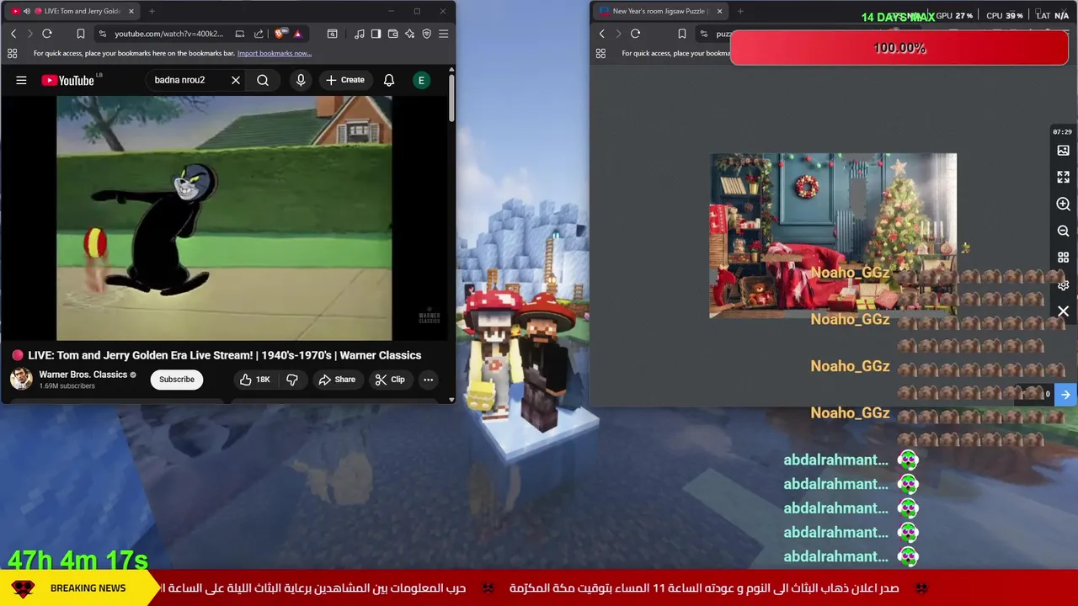Viewport: 1078px width, 606px height.
Task: Show the puzzle preview image icon
Action: pos(1063,151)
